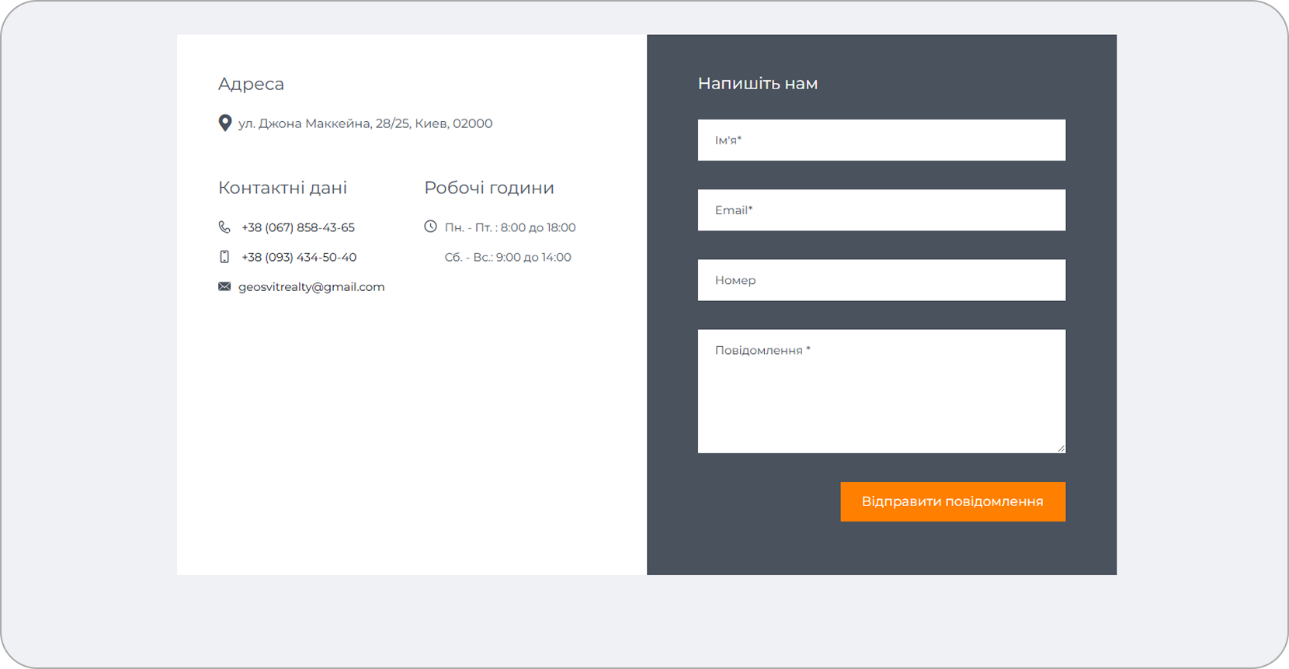Click the handset phone icon
The width and height of the screenshot is (1289, 669).
[224, 227]
